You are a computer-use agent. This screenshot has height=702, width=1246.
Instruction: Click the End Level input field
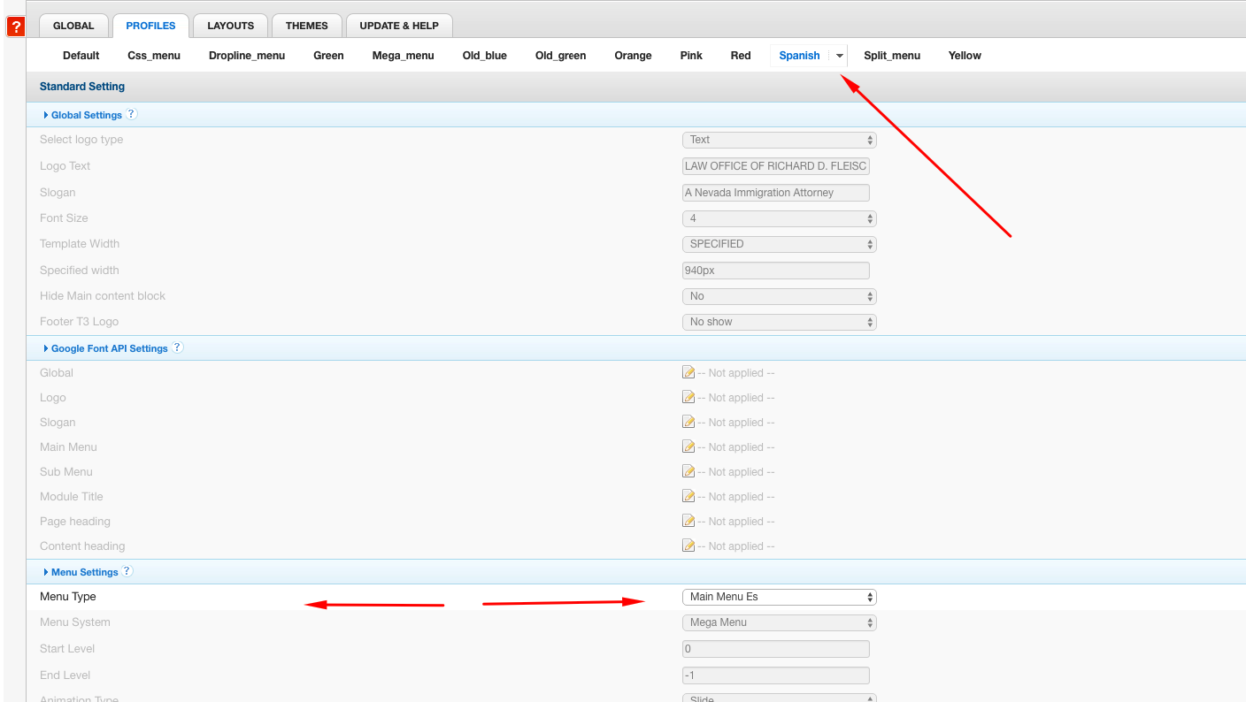coord(776,675)
